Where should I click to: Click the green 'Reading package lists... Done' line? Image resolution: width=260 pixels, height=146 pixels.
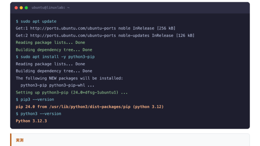50,43
